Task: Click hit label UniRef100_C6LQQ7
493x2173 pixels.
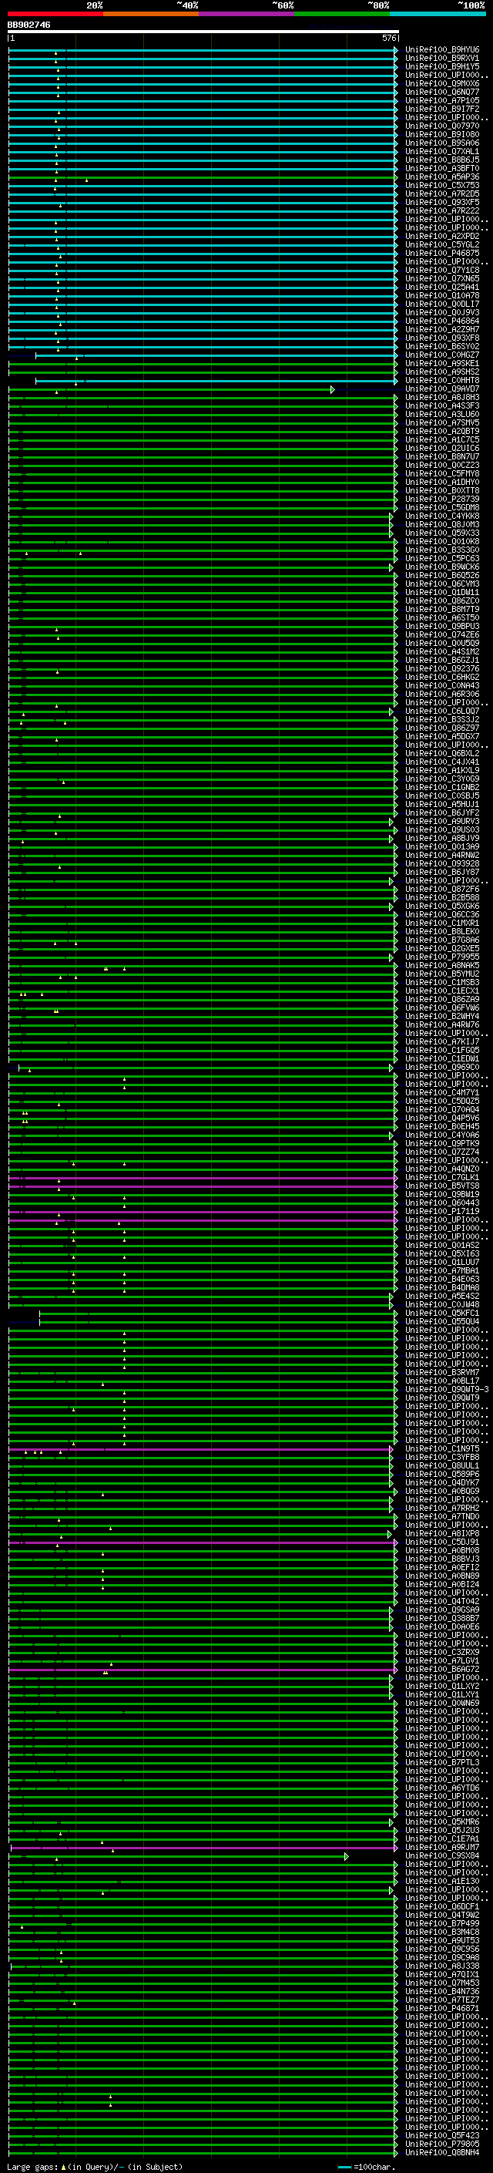Action: (x=442, y=711)
